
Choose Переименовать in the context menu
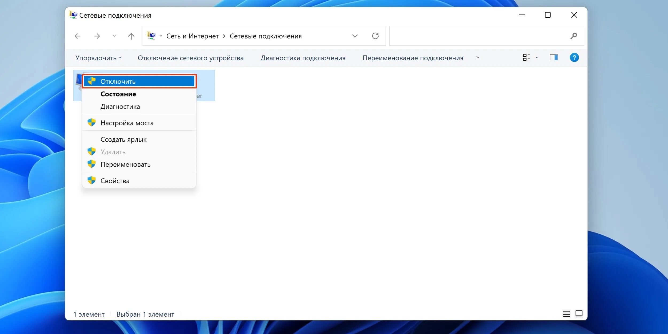(x=139, y=164)
